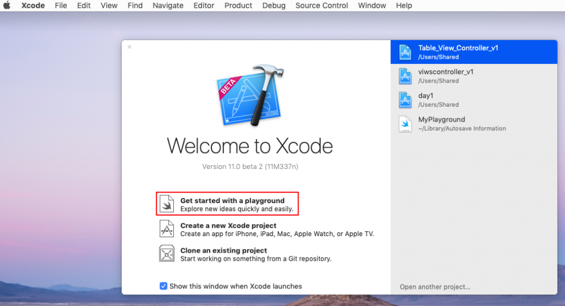Uncheck Show this window when Xcode launches
This screenshot has height=306, width=565.
point(163,286)
